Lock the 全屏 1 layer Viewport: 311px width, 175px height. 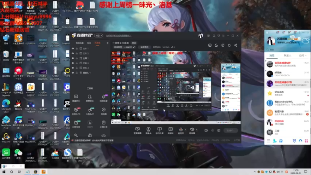[77, 58]
